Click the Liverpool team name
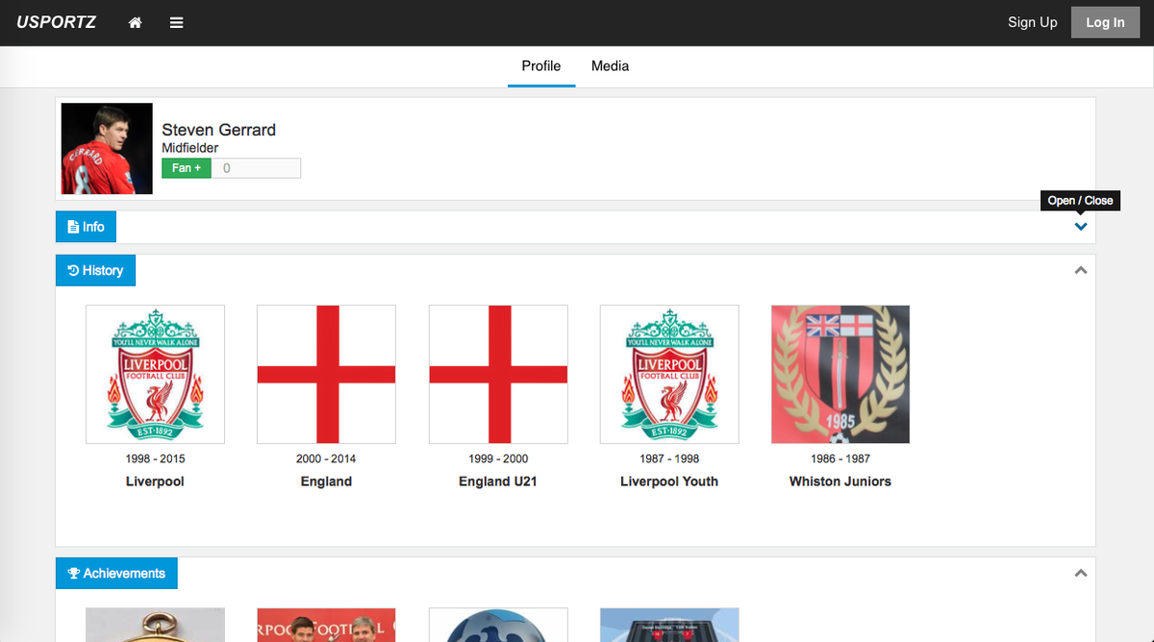This screenshot has height=642, width=1154. coord(155,481)
